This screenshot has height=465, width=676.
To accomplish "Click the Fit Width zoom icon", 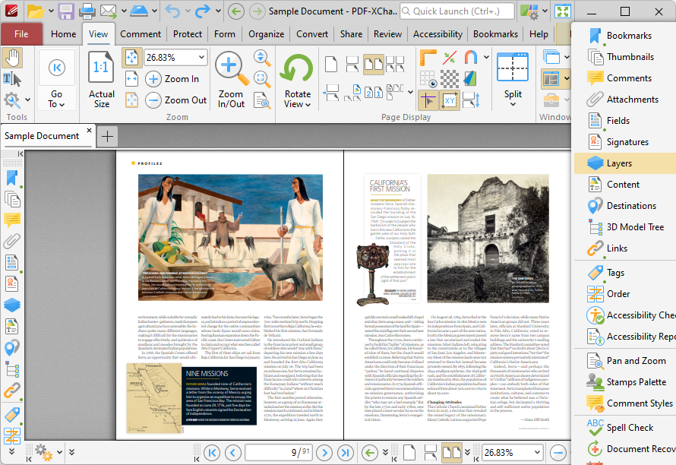I will tap(132, 79).
